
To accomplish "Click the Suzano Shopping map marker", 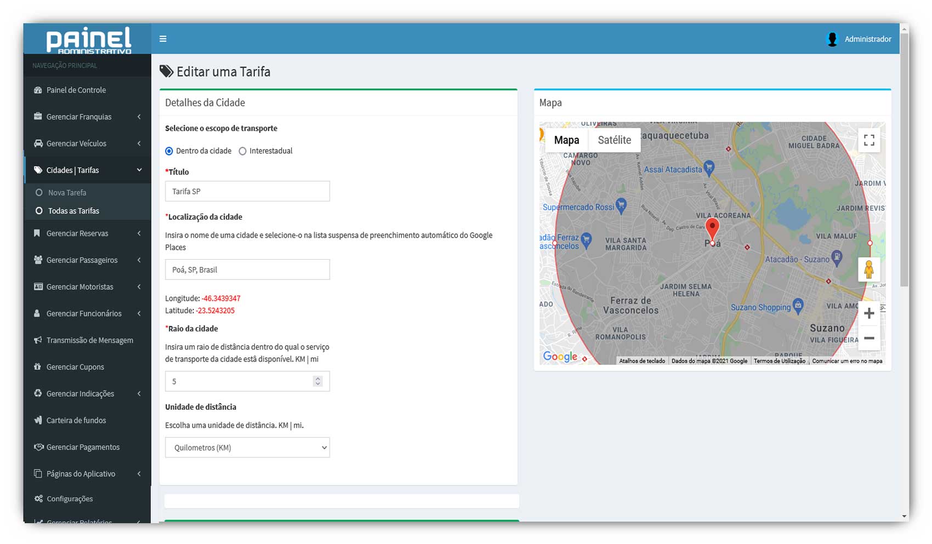I will pyautogui.click(x=798, y=306).
